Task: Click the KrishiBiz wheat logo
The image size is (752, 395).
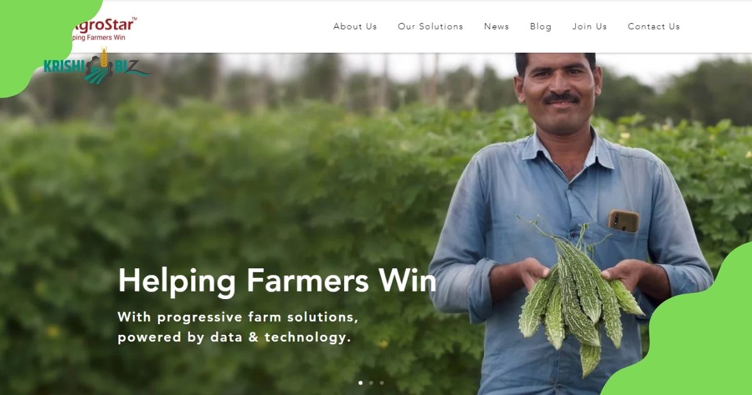Action: point(97,66)
